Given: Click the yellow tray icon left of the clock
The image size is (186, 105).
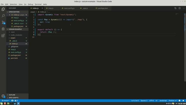Looking at the screenshot, I should click(173, 104).
